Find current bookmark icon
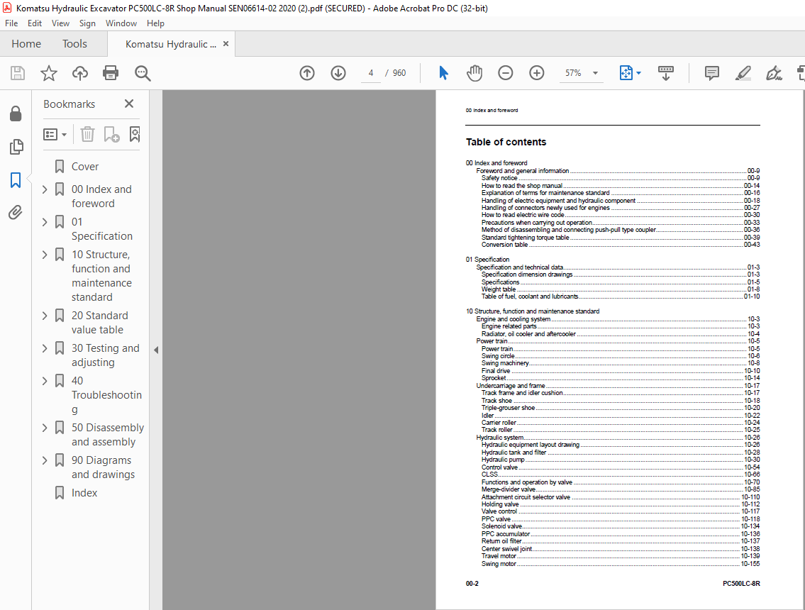Screen dimensions: 805x610 click(x=135, y=134)
